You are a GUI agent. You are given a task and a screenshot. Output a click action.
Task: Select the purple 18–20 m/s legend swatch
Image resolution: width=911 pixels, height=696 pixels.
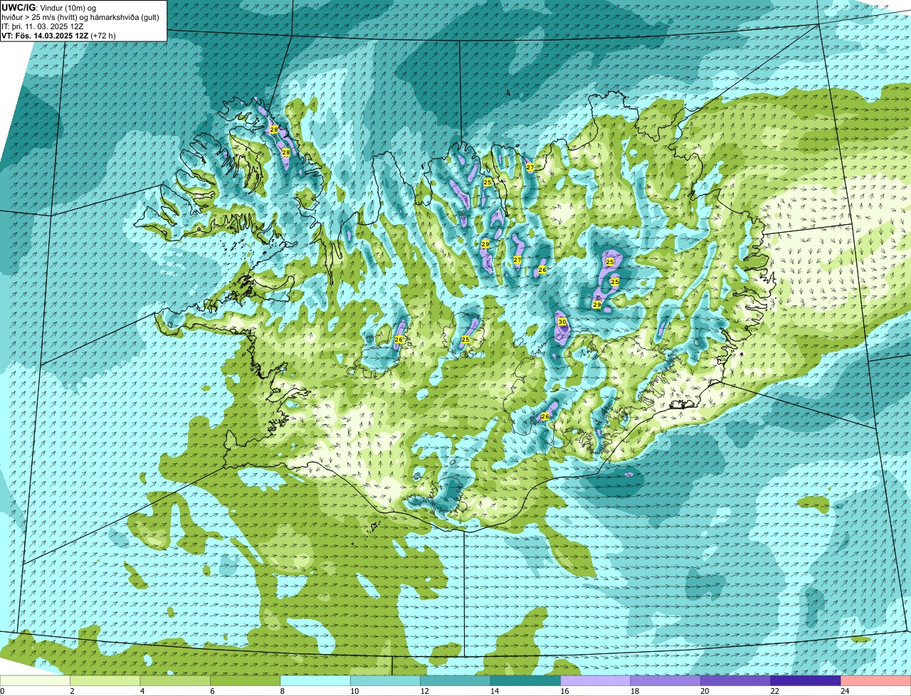coord(665,680)
